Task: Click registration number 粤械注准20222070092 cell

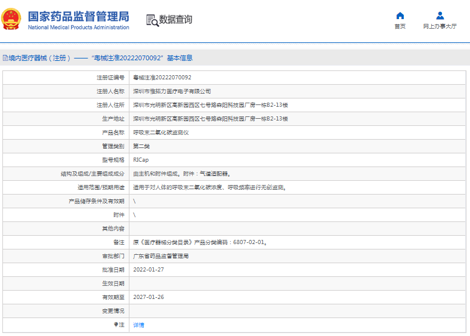Action: click(x=162, y=78)
